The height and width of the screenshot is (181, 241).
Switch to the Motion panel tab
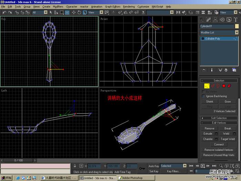click(x=222, y=20)
